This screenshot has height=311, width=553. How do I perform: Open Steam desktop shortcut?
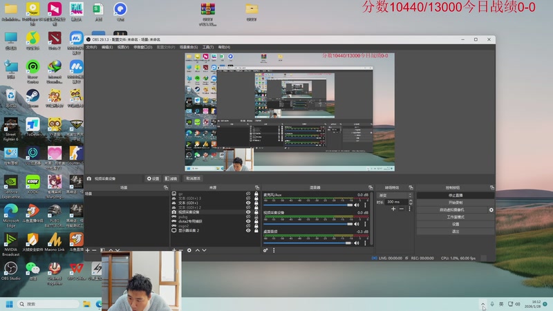pos(32,98)
